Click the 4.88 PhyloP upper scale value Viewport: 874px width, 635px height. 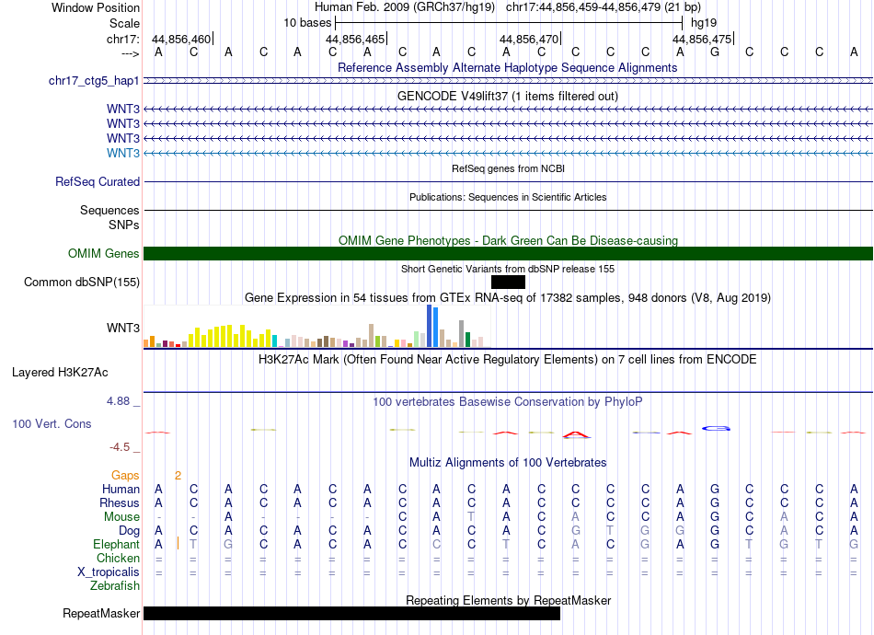click(x=118, y=401)
